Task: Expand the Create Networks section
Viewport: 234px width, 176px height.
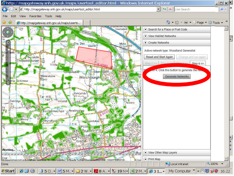Action: pos(177,43)
